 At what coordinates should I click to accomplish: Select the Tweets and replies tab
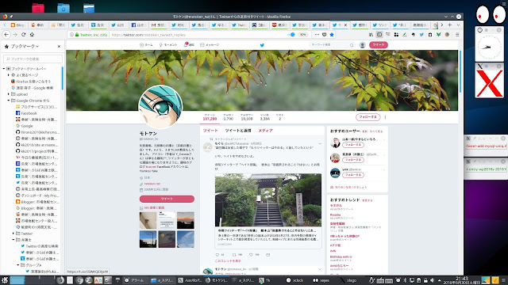pos(238,131)
